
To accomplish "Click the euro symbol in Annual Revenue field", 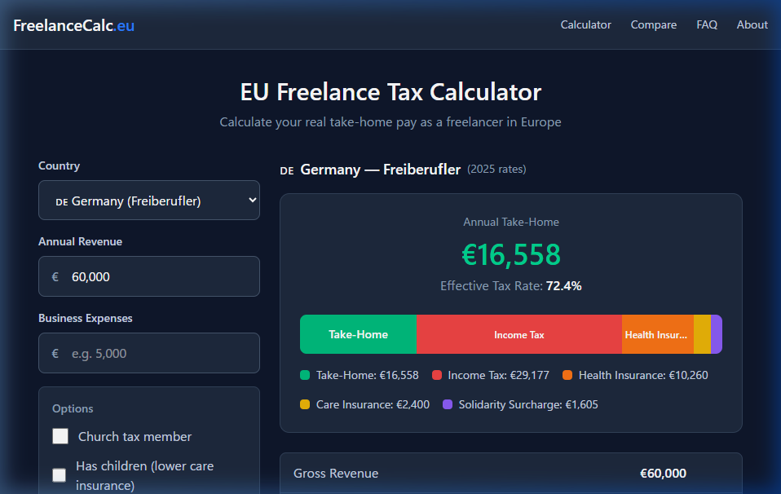I will (55, 276).
